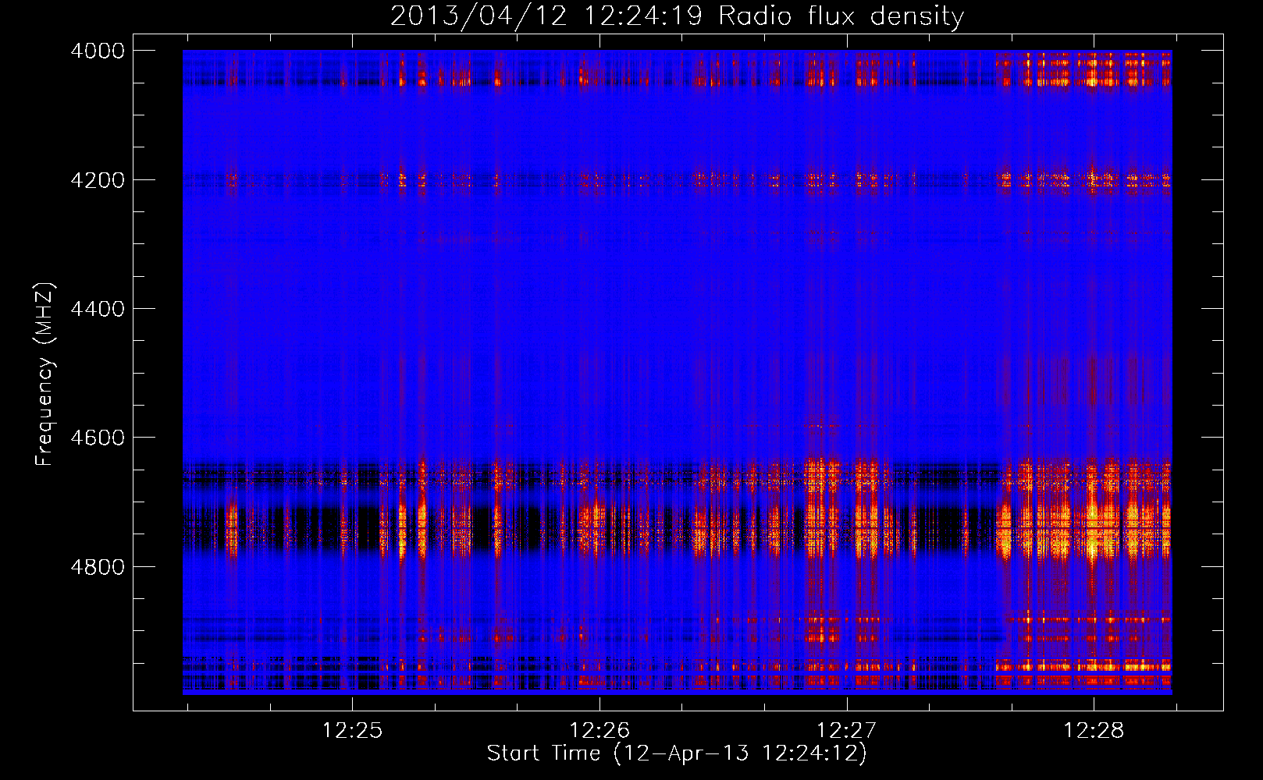
Task: Click the 4400 frequency axis label
Action: pyautogui.click(x=98, y=309)
